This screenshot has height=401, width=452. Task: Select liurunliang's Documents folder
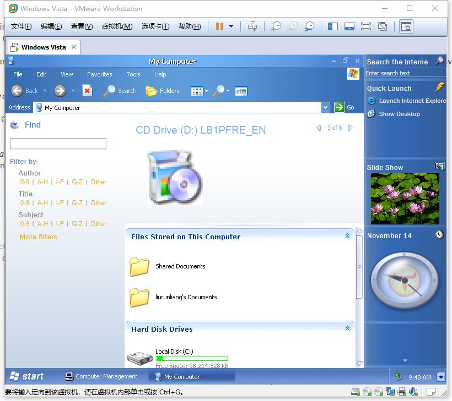click(x=173, y=297)
